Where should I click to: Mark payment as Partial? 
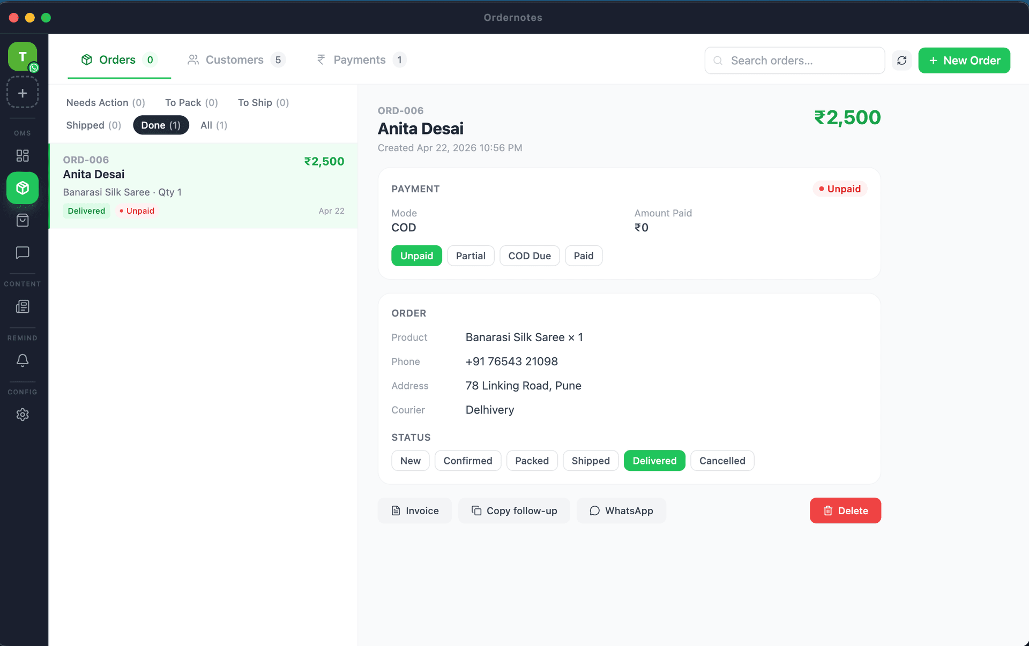(x=470, y=256)
